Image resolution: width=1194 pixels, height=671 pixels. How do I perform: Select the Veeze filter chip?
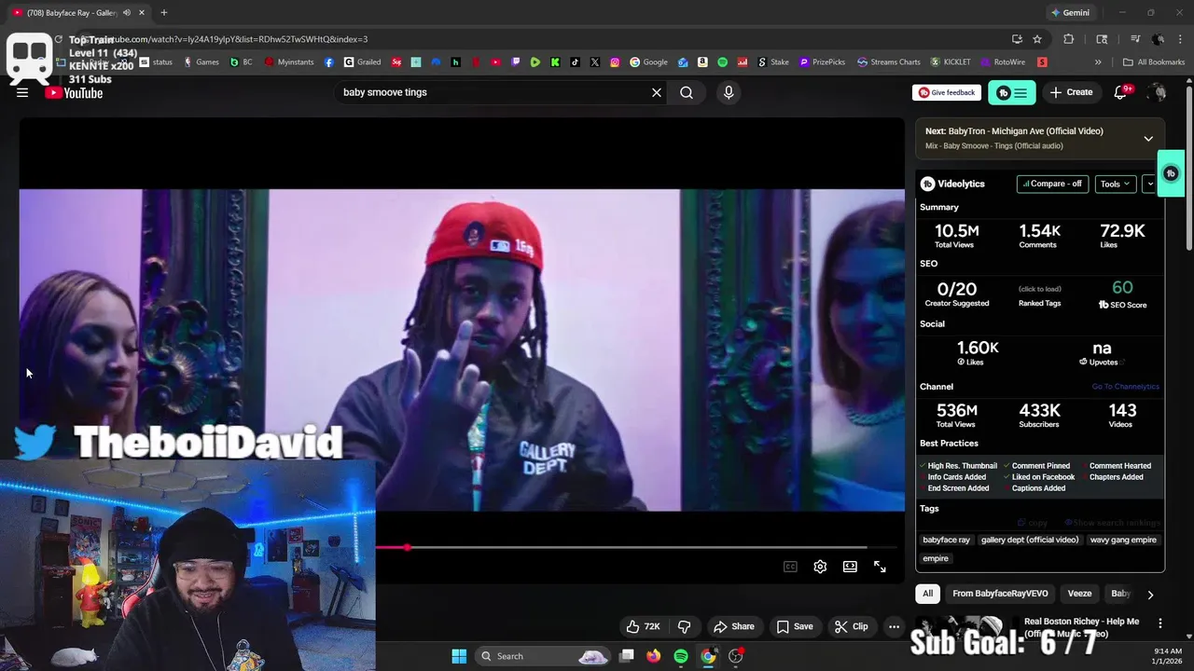(x=1079, y=594)
